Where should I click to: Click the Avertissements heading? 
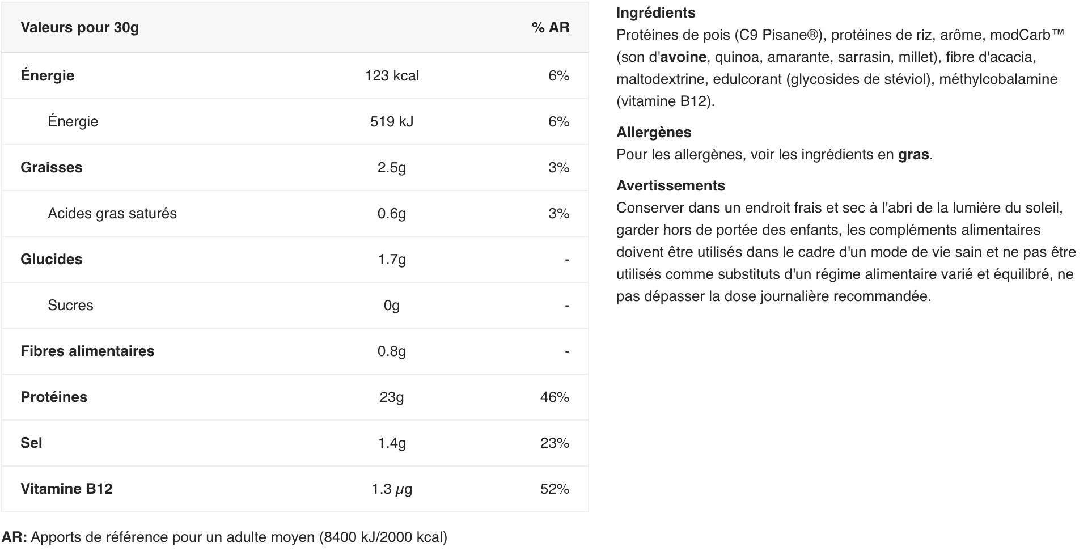tap(671, 185)
